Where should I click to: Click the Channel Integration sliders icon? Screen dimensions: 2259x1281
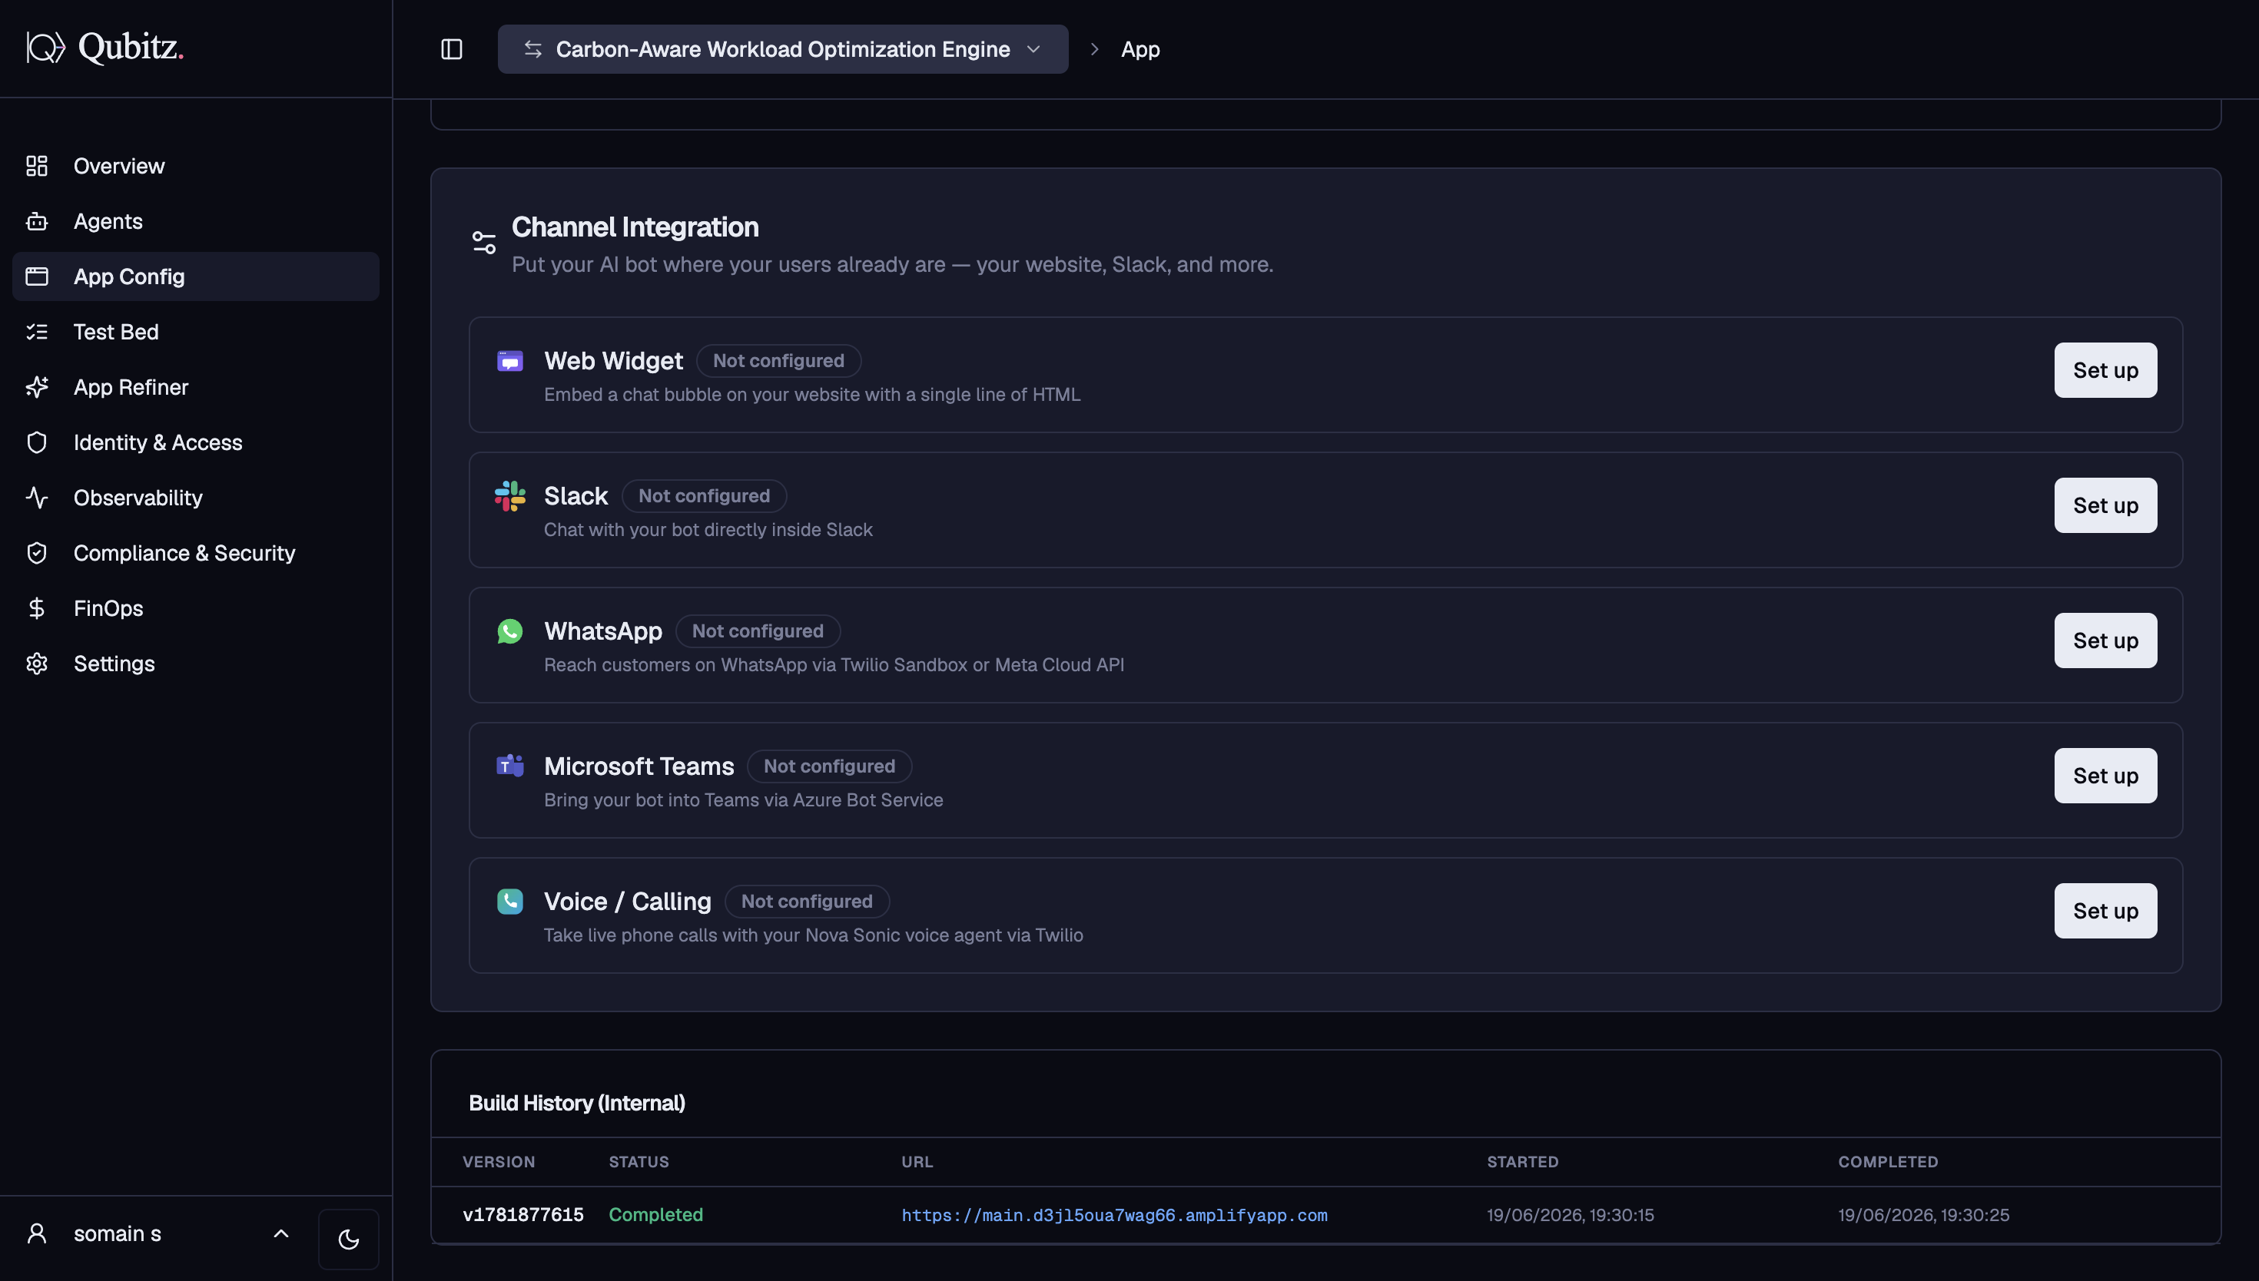[x=484, y=242]
